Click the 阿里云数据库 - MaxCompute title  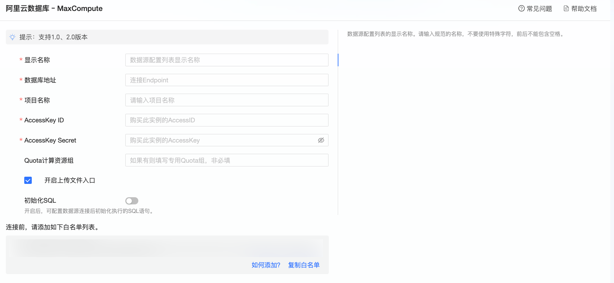click(54, 9)
